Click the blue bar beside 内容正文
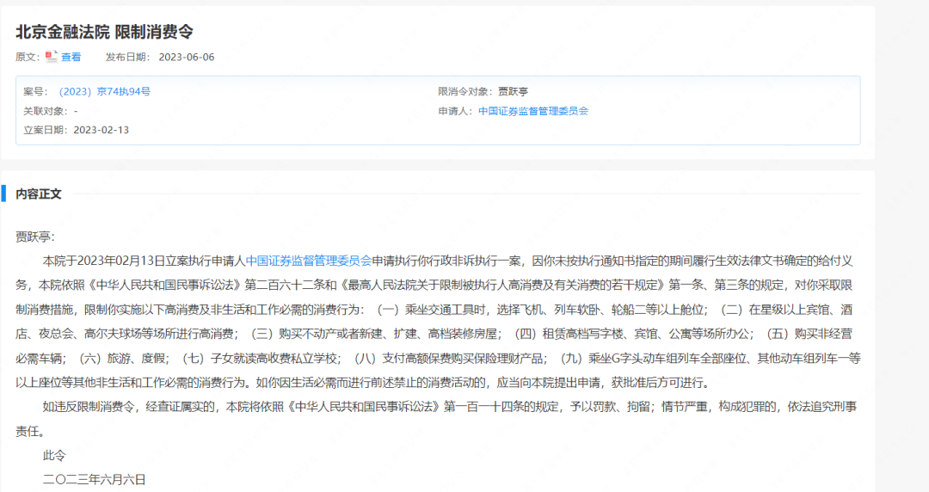929x492 pixels. 4,194
